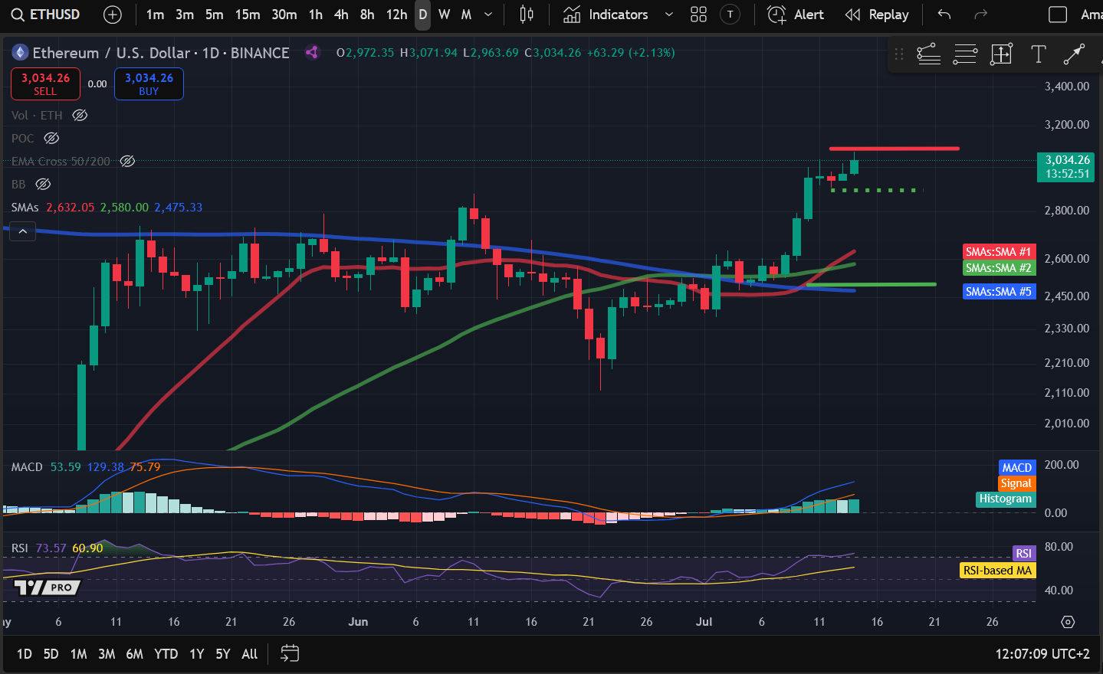Select the MACD indicator legend
The image size is (1103, 674).
[27, 467]
